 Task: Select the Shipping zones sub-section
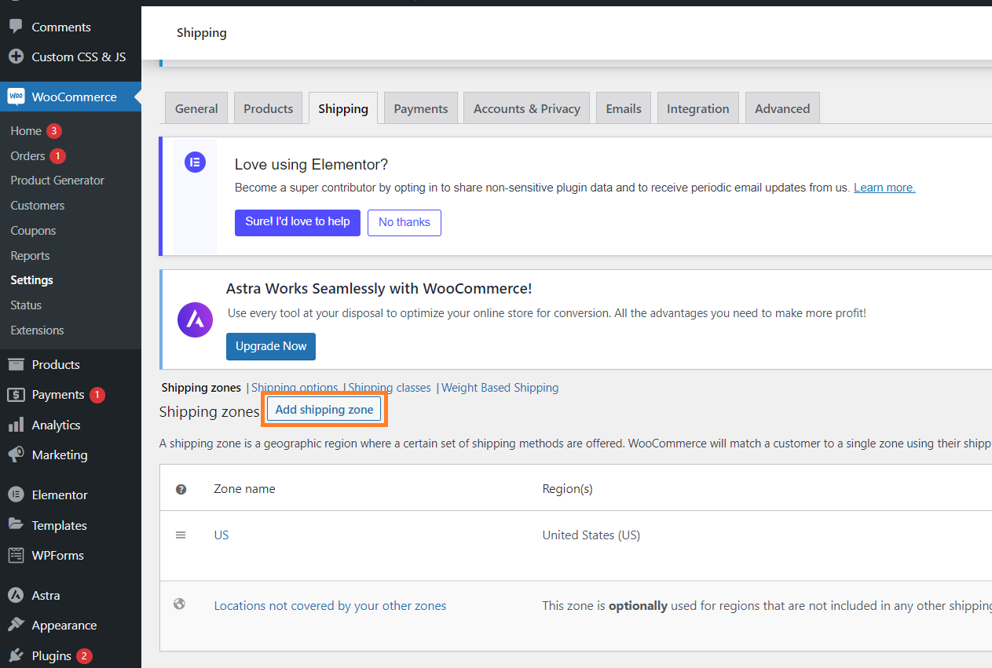click(x=201, y=388)
